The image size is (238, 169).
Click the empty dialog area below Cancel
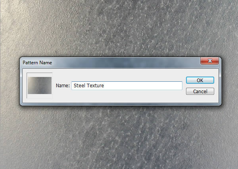click(x=200, y=99)
